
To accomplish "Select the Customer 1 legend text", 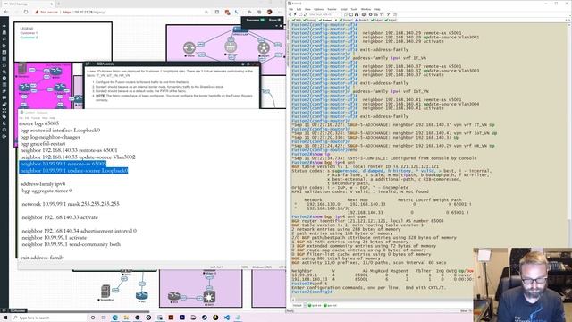I will 29,33.
